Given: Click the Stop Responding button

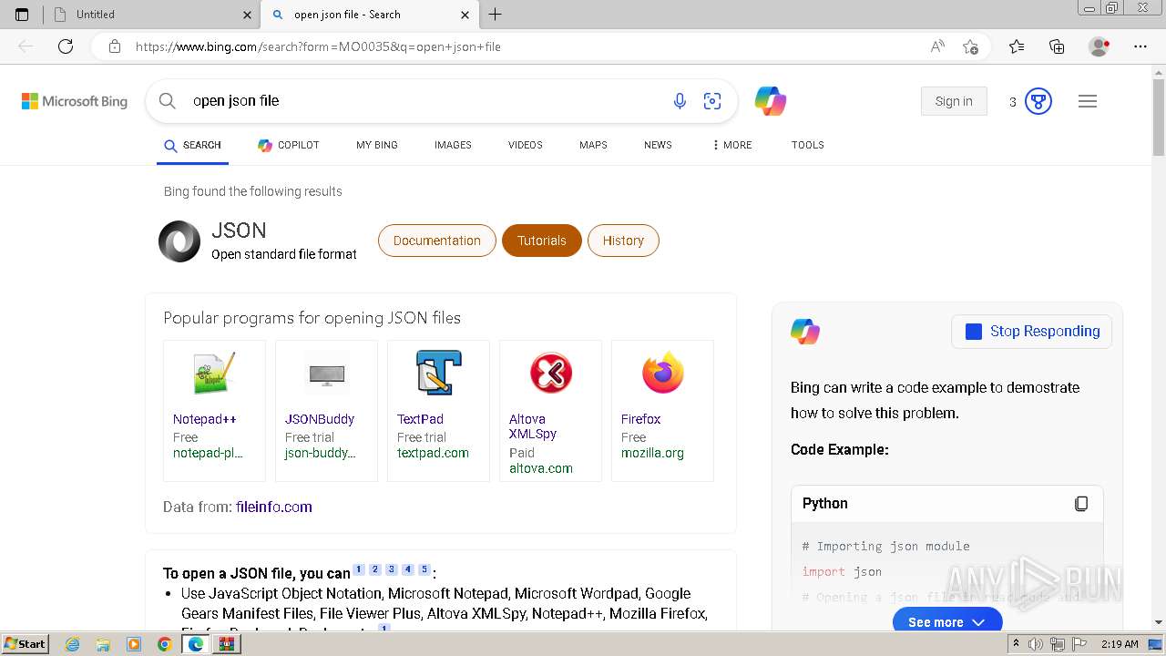Looking at the screenshot, I should click(1032, 332).
